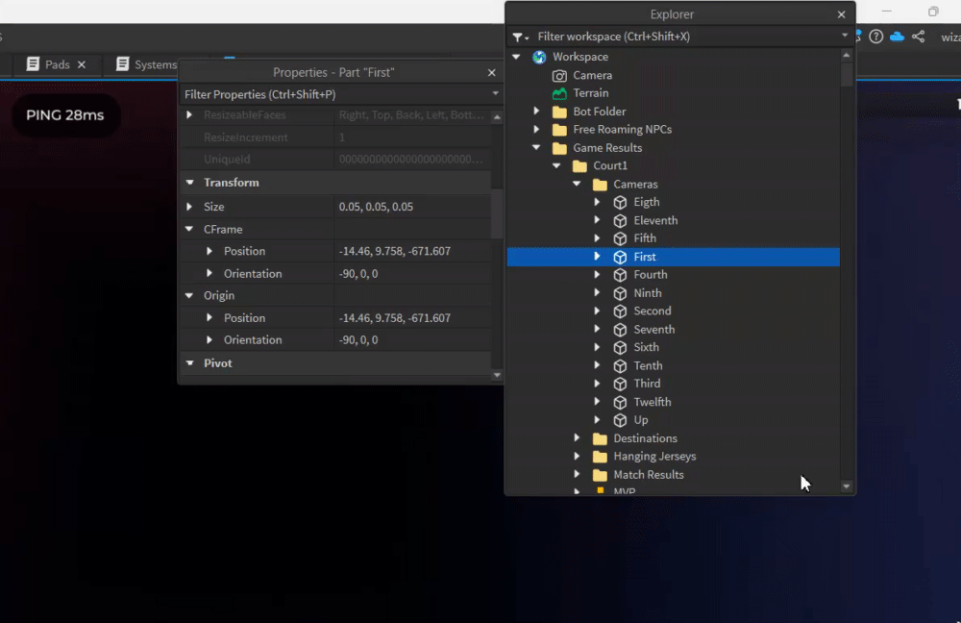The width and height of the screenshot is (961, 623).
Task: Close the Properties panel
Action: tap(491, 73)
